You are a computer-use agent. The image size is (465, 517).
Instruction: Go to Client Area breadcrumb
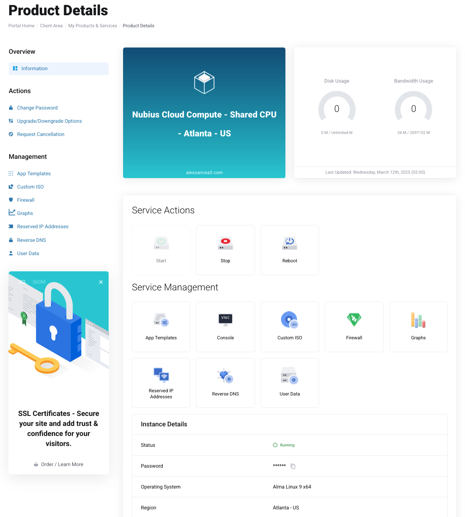(x=51, y=26)
